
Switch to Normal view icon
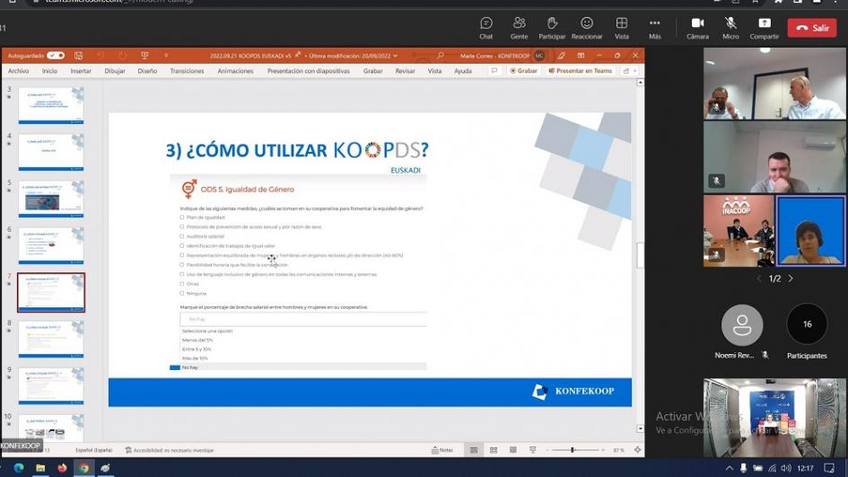click(x=474, y=450)
